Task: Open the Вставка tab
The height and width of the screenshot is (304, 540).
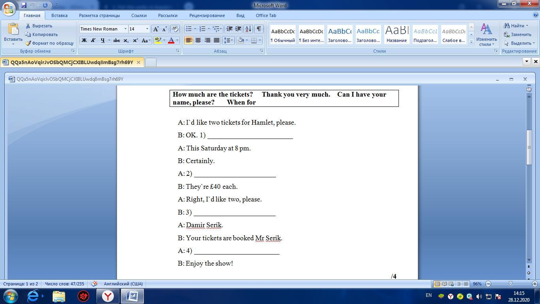Action: (x=59, y=15)
